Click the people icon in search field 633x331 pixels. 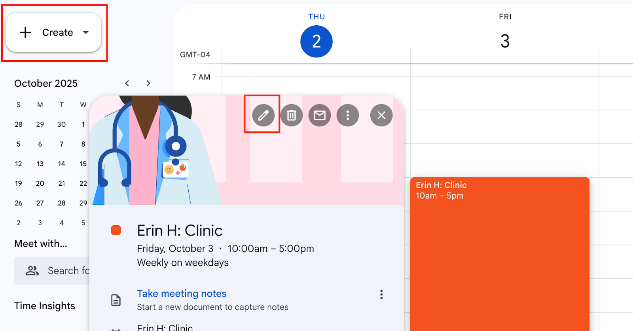coord(32,270)
